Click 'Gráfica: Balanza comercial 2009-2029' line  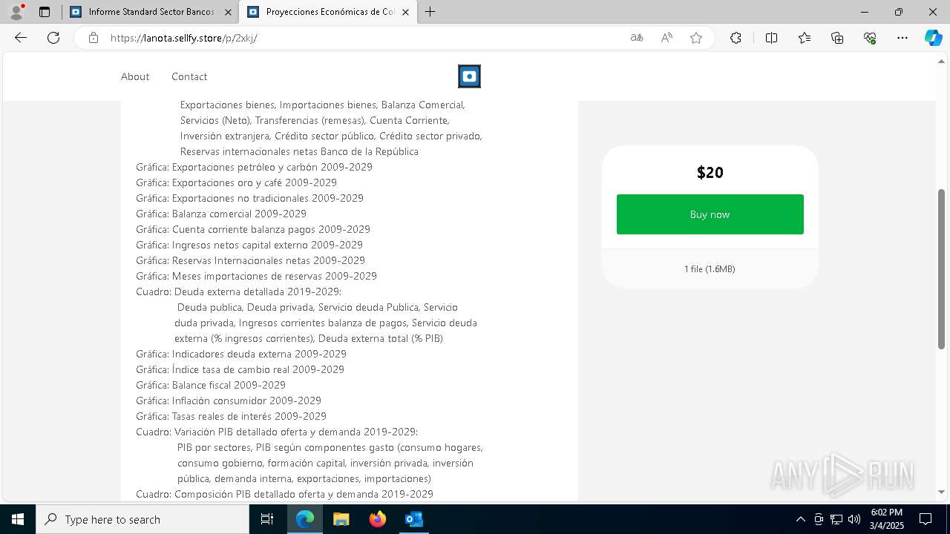[221, 214]
